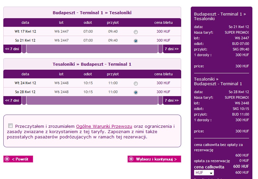Click the circular icon on Wybierz i kontynuuj
Image resolution: width=258 pixels, height=179 pixels.
(x=131, y=159)
